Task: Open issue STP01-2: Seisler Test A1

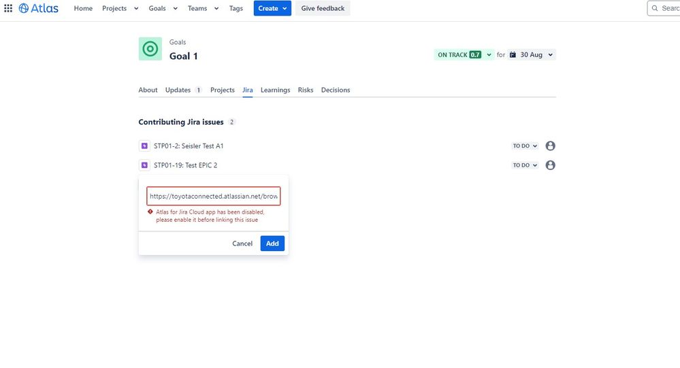Action: [x=189, y=146]
